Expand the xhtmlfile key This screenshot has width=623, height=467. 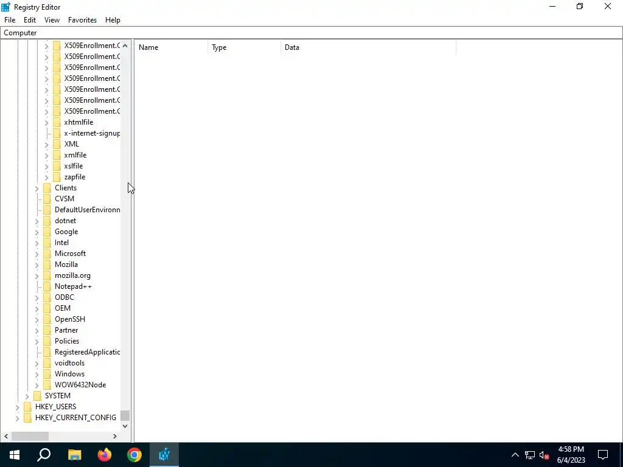[46, 122]
